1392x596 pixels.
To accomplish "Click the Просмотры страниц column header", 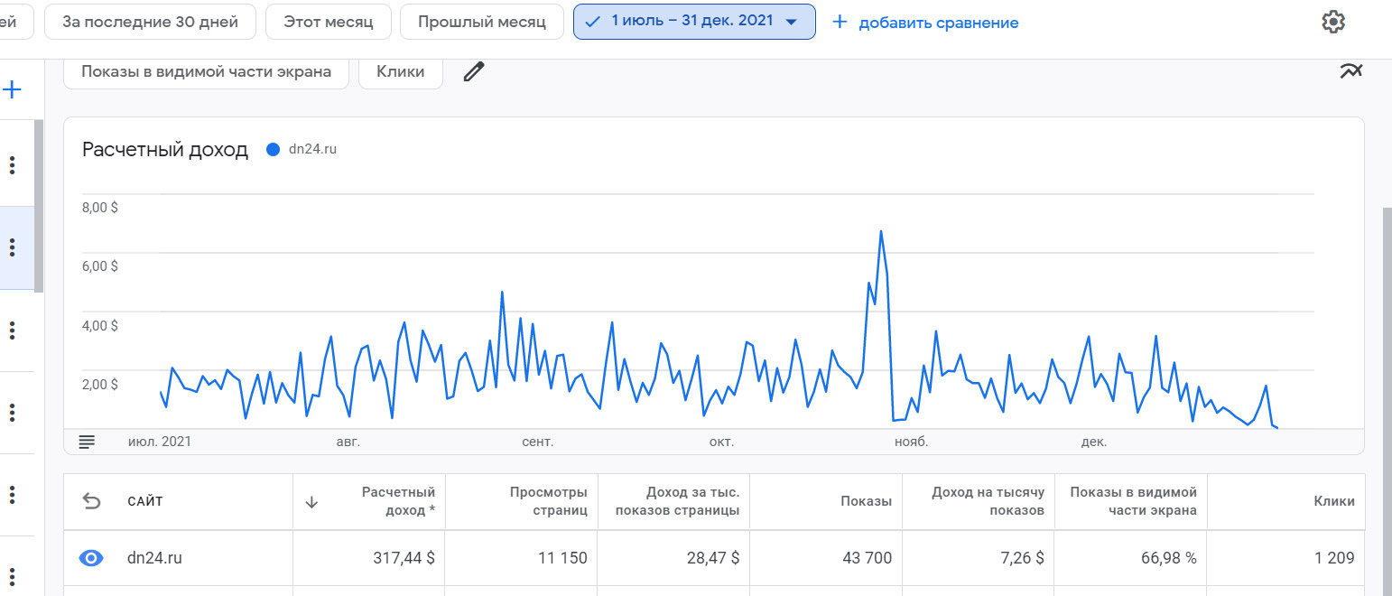I will pyautogui.click(x=548, y=501).
